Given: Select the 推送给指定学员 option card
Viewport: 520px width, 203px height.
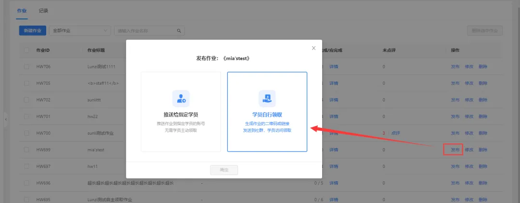Looking at the screenshot, I should (181, 112).
